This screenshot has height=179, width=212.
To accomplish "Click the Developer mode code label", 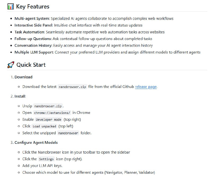I will [x=49, y=120].
